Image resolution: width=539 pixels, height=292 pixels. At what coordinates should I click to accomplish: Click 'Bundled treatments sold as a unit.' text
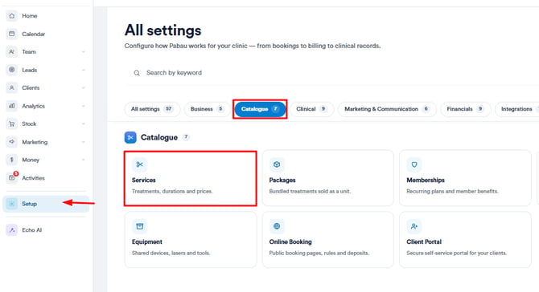tap(310, 191)
